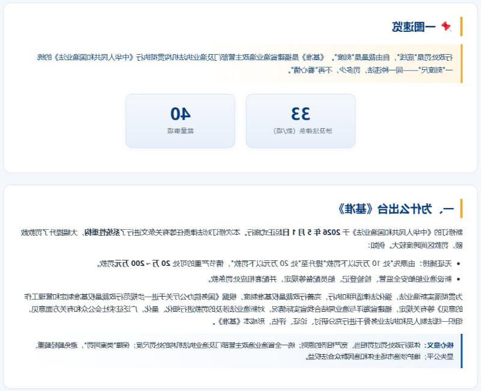Select the 涉及法律条（款/项）label under 33
This screenshot has height=391, width=481.
coord(302,131)
